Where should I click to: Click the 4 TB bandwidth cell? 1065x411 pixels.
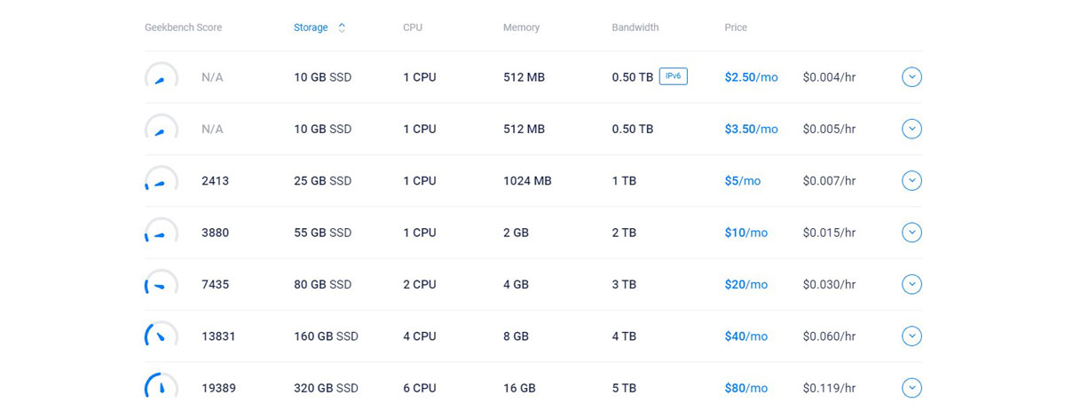tap(624, 336)
